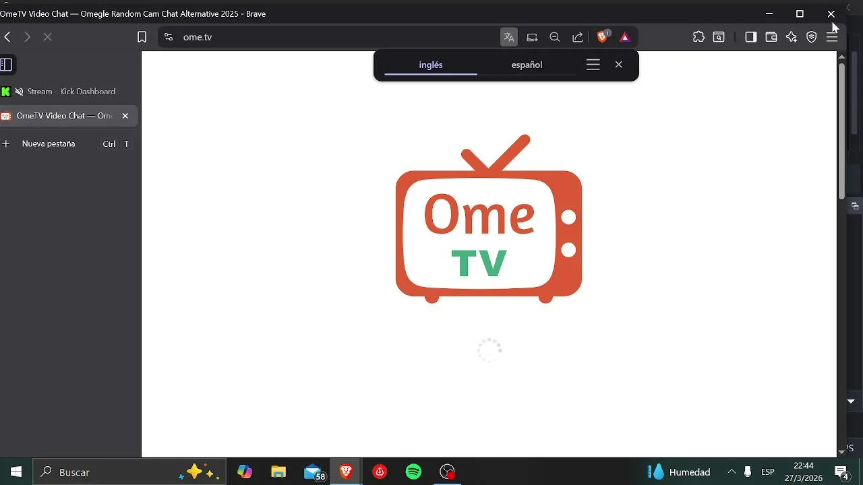Show hidden system tray icons chevron
Image resolution: width=863 pixels, height=485 pixels.
pyautogui.click(x=732, y=472)
